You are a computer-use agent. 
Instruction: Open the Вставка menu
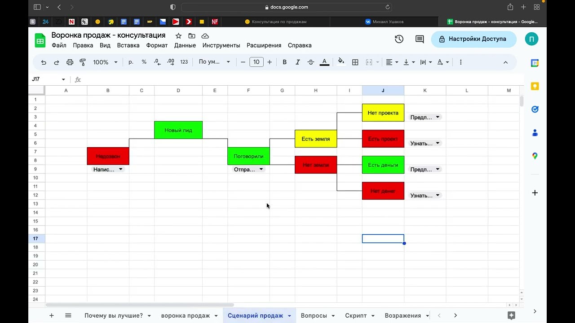pos(128,45)
